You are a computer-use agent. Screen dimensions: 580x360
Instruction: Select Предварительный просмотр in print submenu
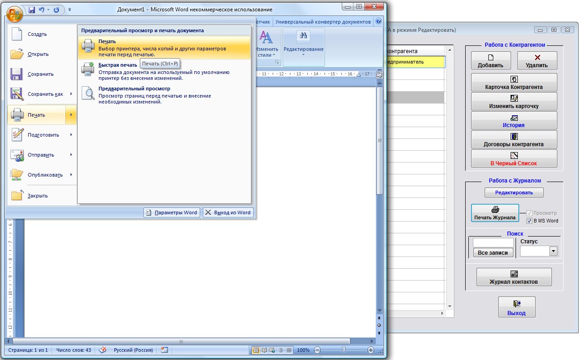[x=164, y=95]
